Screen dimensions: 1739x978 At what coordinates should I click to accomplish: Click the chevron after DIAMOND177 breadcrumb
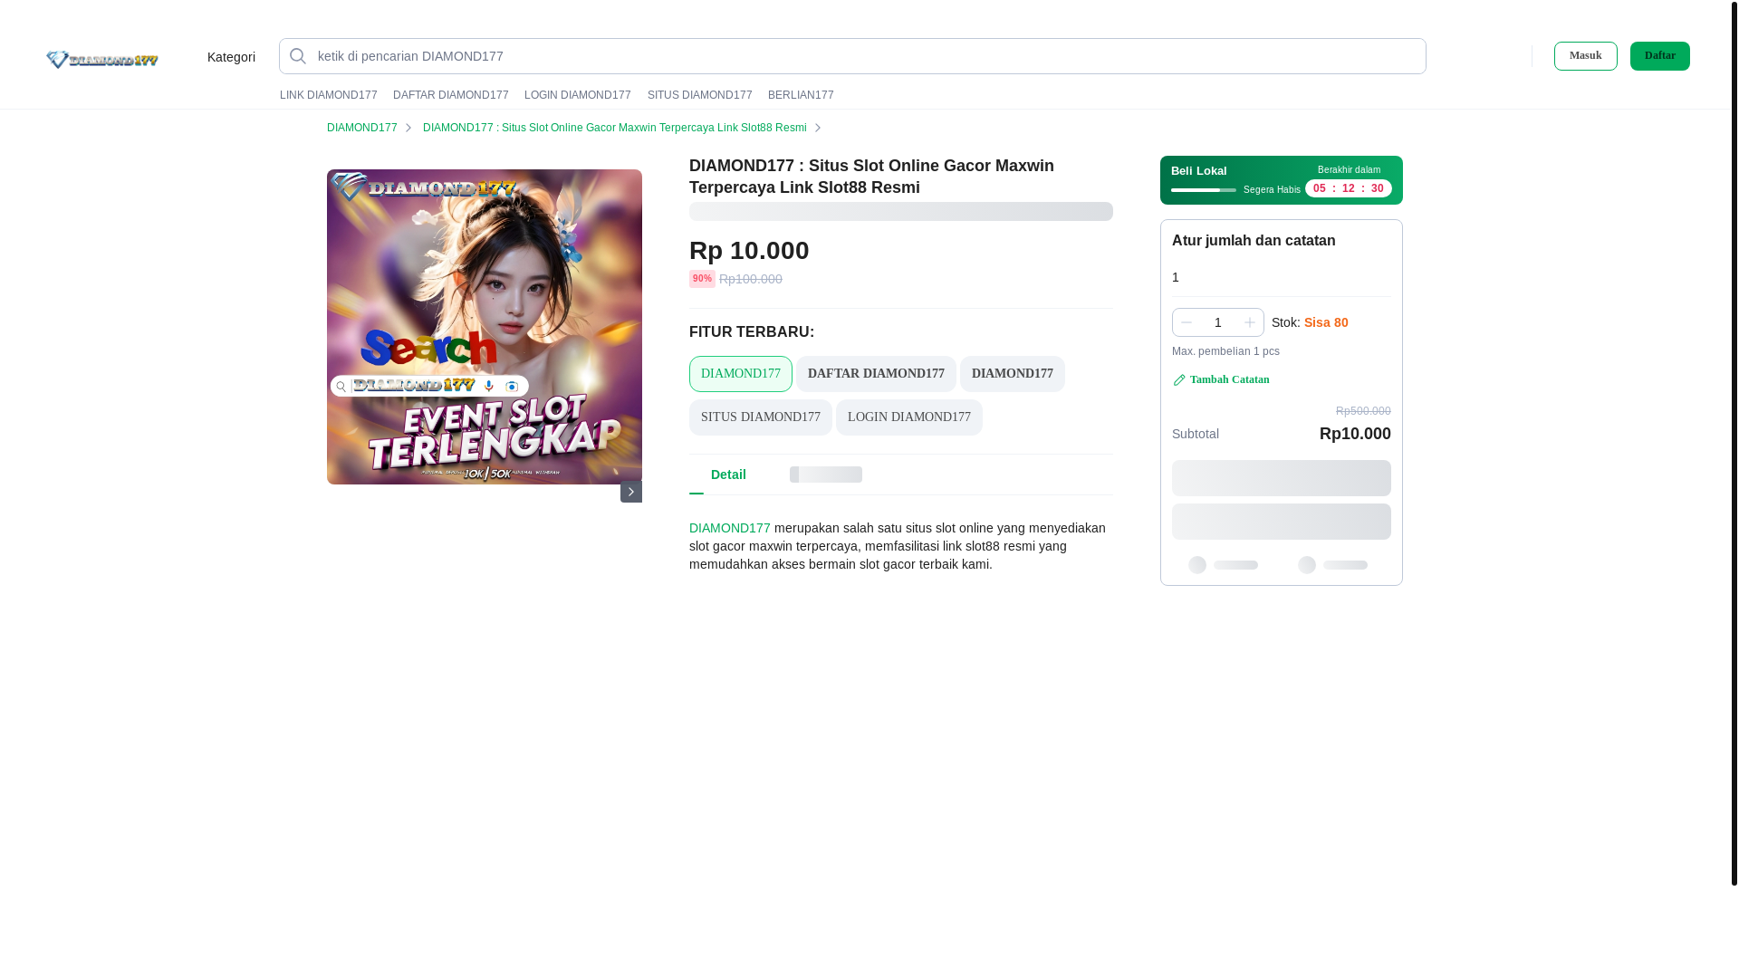[408, 128]
